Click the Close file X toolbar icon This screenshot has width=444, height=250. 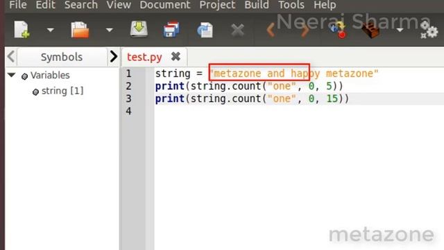pos(237,30)
